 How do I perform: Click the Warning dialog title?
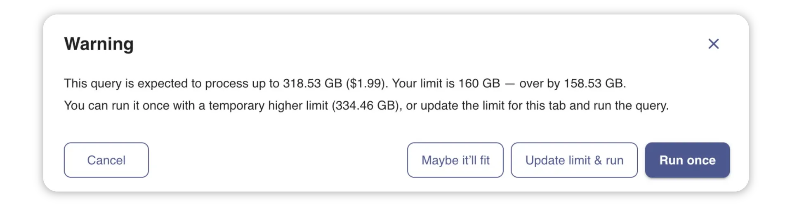tap(99, 44)
